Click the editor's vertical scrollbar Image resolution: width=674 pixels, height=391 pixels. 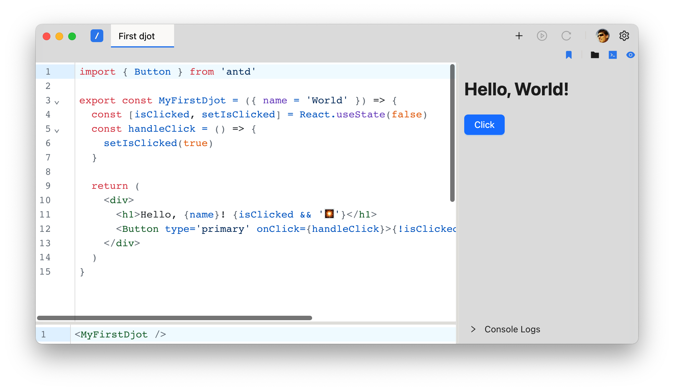[452, 133]
